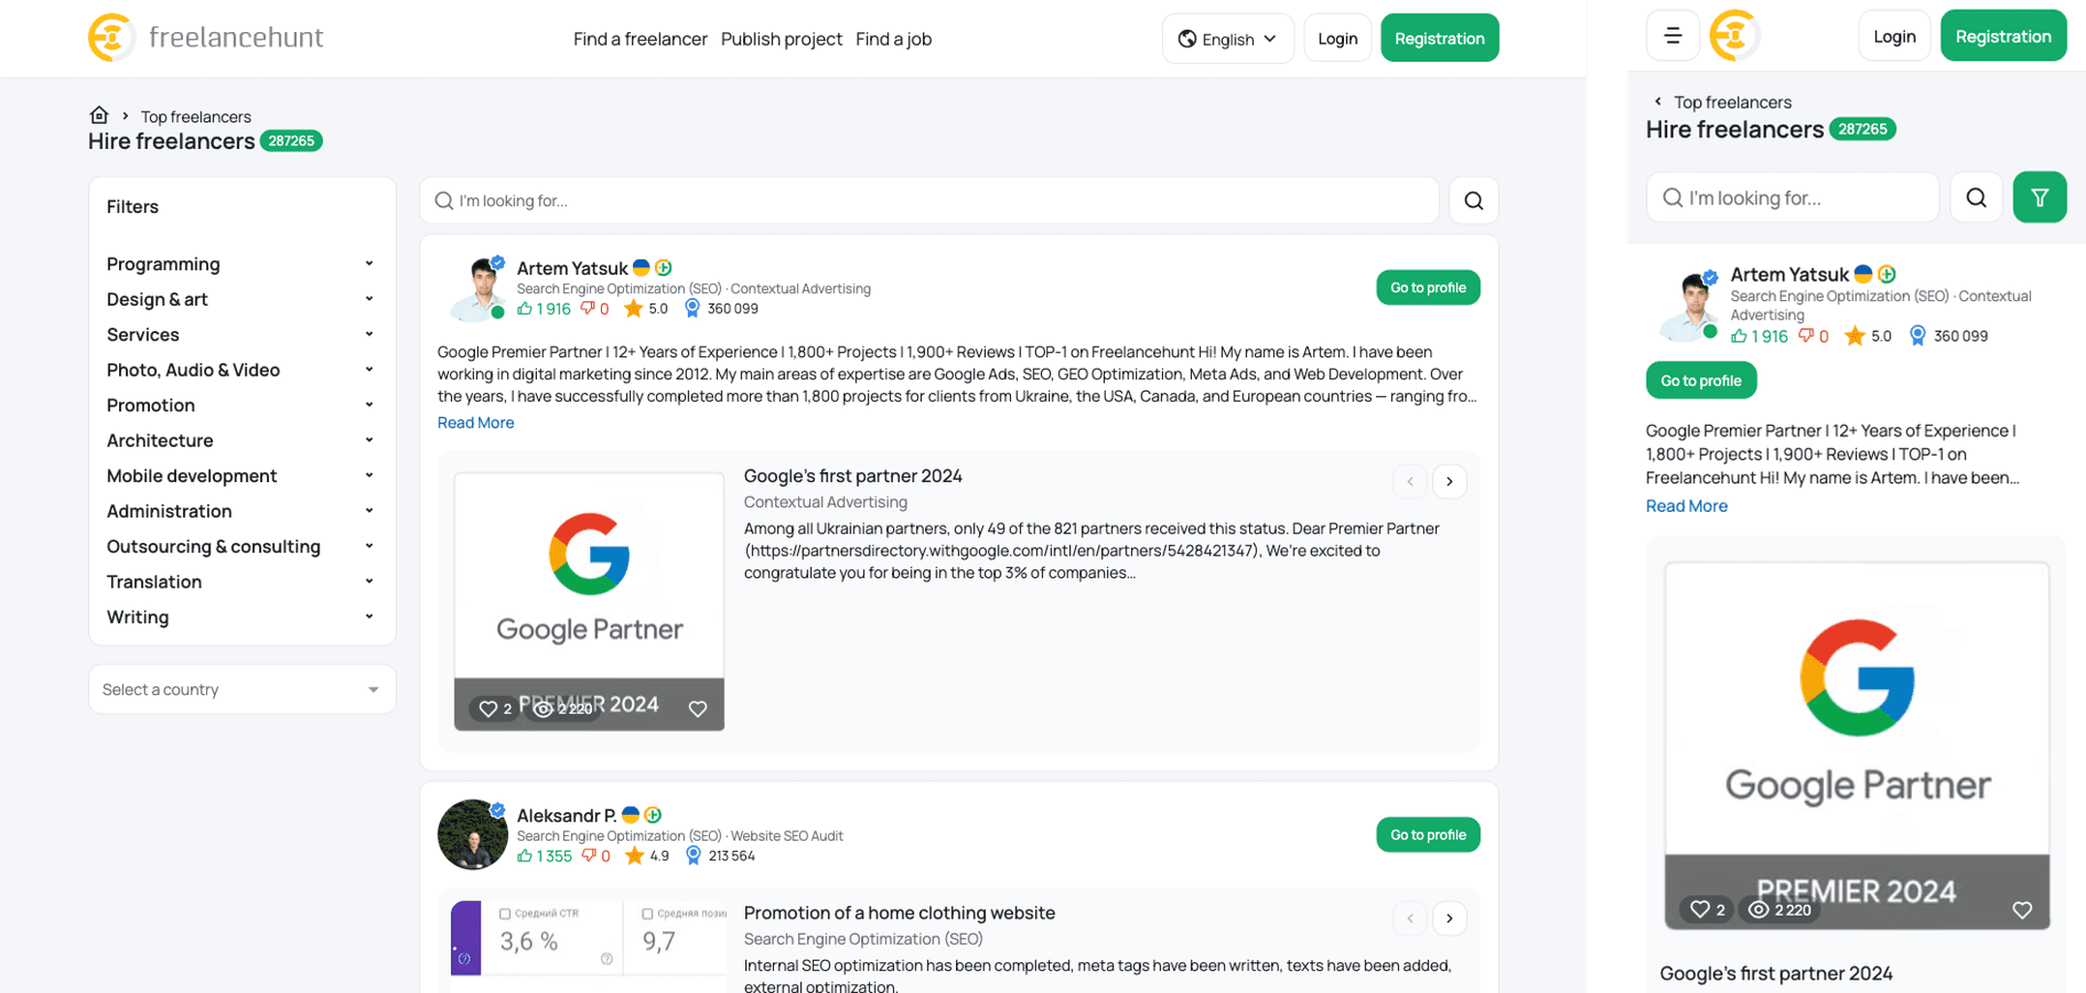
Task: Open the hamburger menu in mobile view
Action: (1673, 36)
